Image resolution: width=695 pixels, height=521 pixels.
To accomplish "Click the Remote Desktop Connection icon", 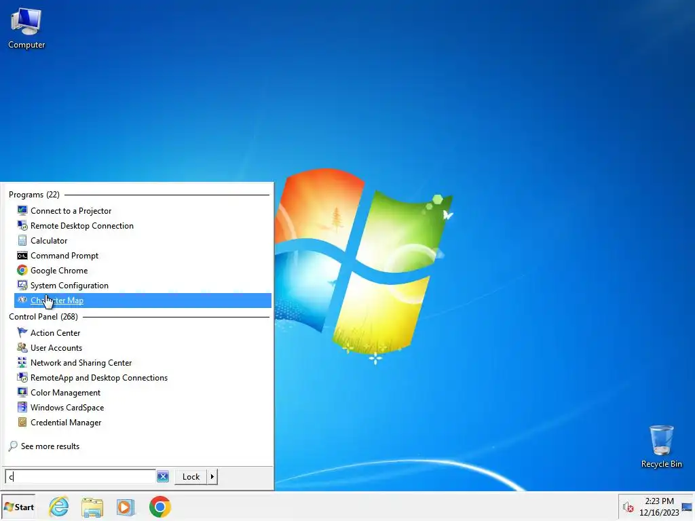I will (22, 225).
